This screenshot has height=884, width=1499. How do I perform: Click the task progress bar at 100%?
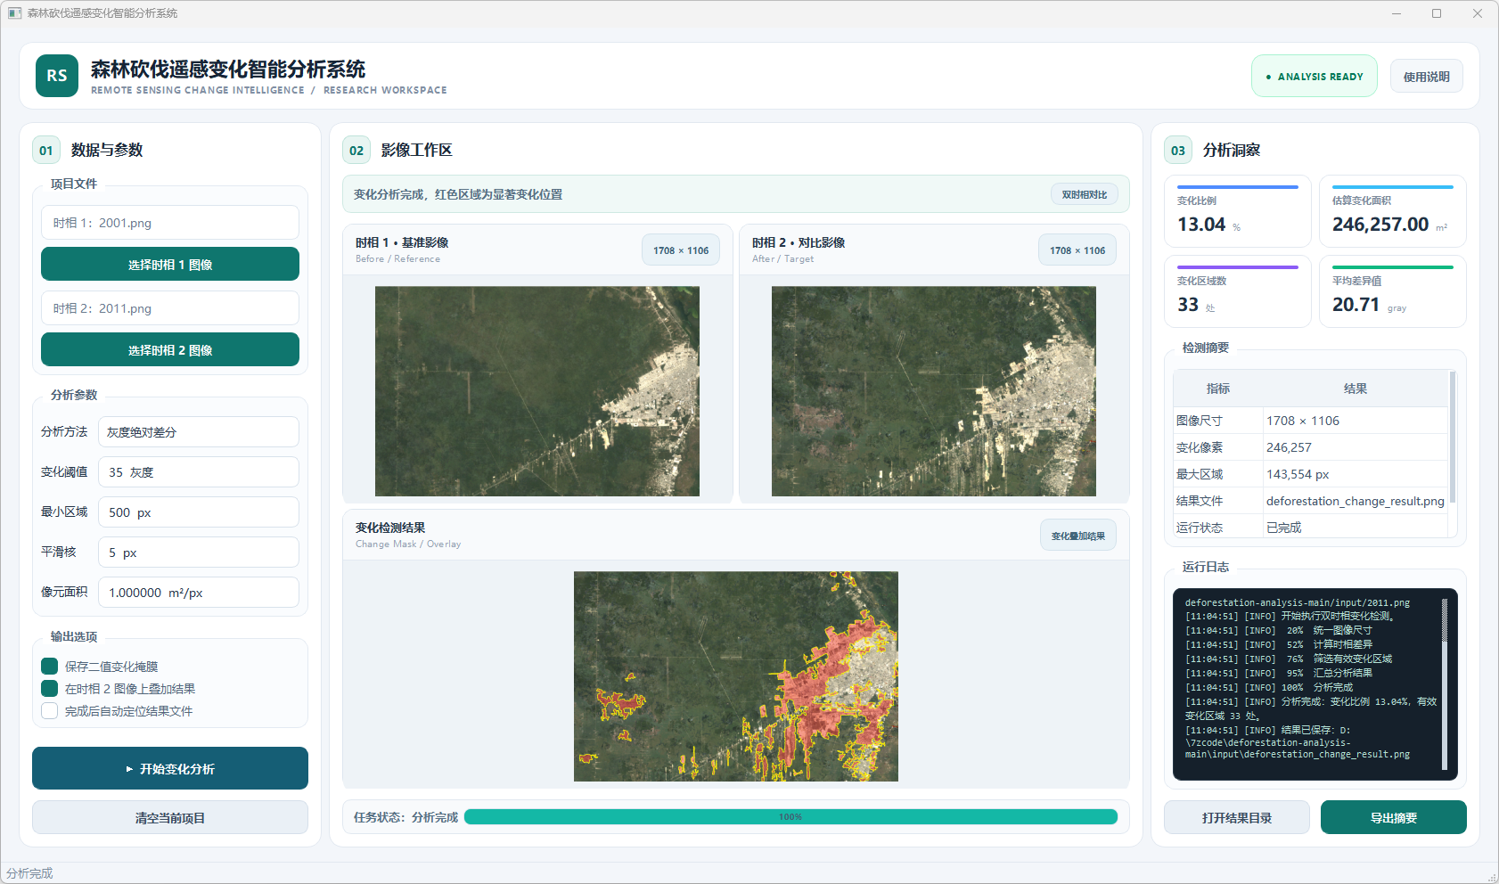pos(790,817)
